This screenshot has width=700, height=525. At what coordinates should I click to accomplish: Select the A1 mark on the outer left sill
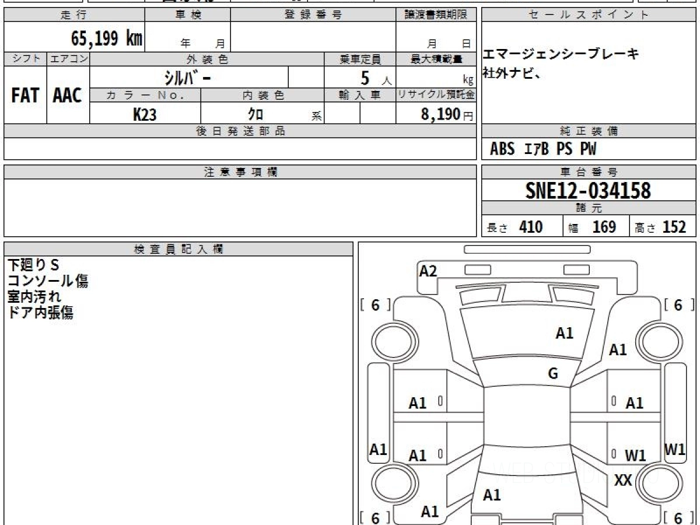[379, 449]
